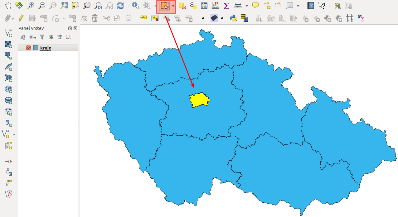This screenshot has height=217, width=398.
Task: Remove selected layer from panel
Action: pos(68,37)
